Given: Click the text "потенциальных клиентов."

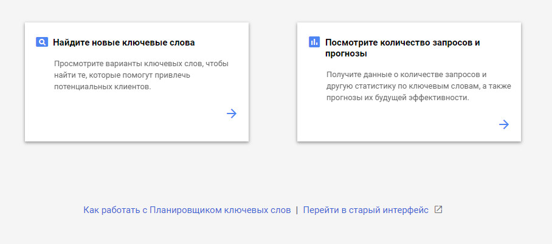Looking at the screenshot, I should click(x=102, y=87).
